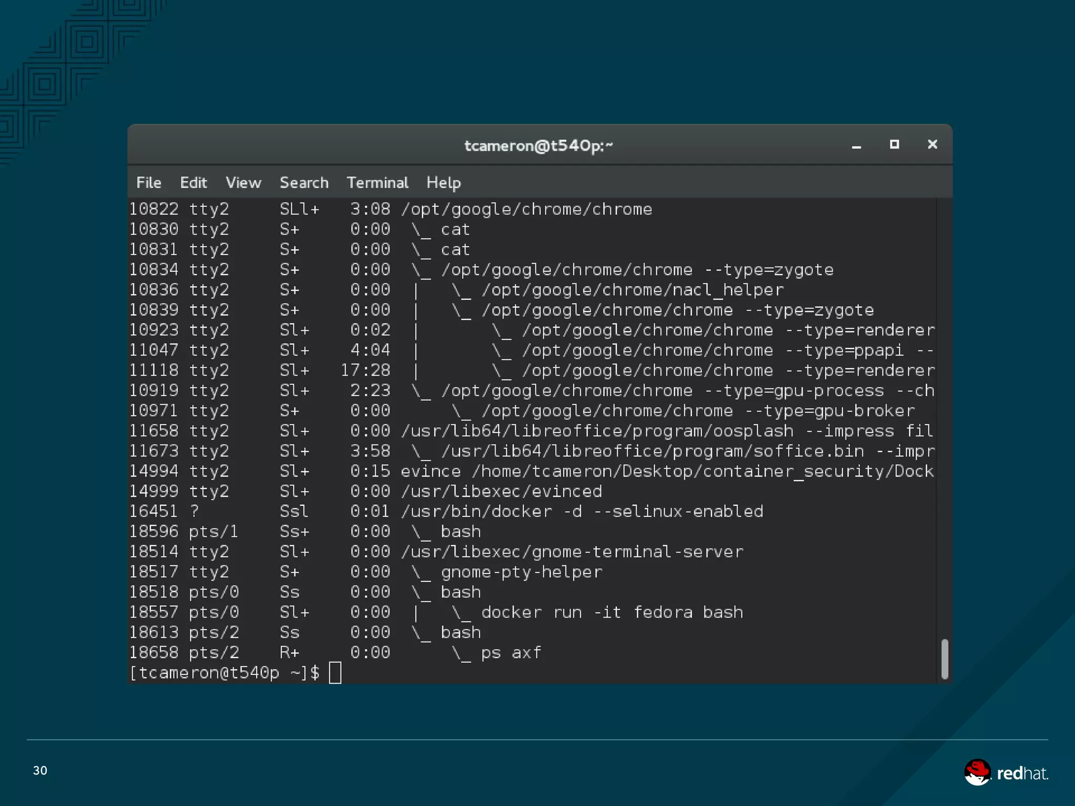Open the Search menu
1075x806 pixels.
[304, 183]
